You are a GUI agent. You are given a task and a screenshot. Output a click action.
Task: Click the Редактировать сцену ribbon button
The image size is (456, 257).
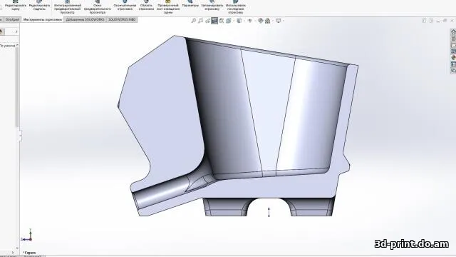coord(16,6)
